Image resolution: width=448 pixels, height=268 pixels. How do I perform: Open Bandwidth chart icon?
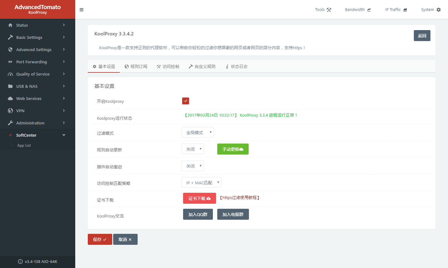(x=369, y=10)
